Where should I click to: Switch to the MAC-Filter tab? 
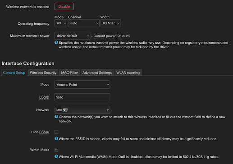(69, 73)
